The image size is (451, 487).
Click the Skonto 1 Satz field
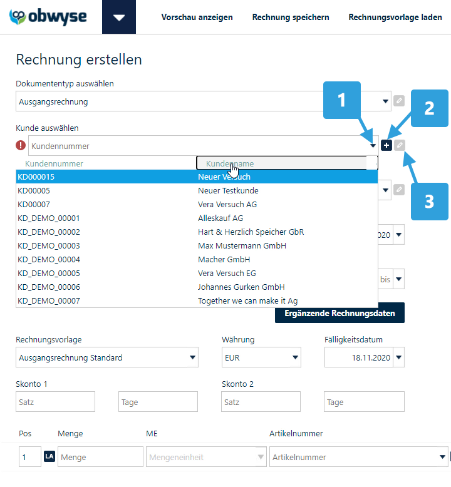pos(55,402)
